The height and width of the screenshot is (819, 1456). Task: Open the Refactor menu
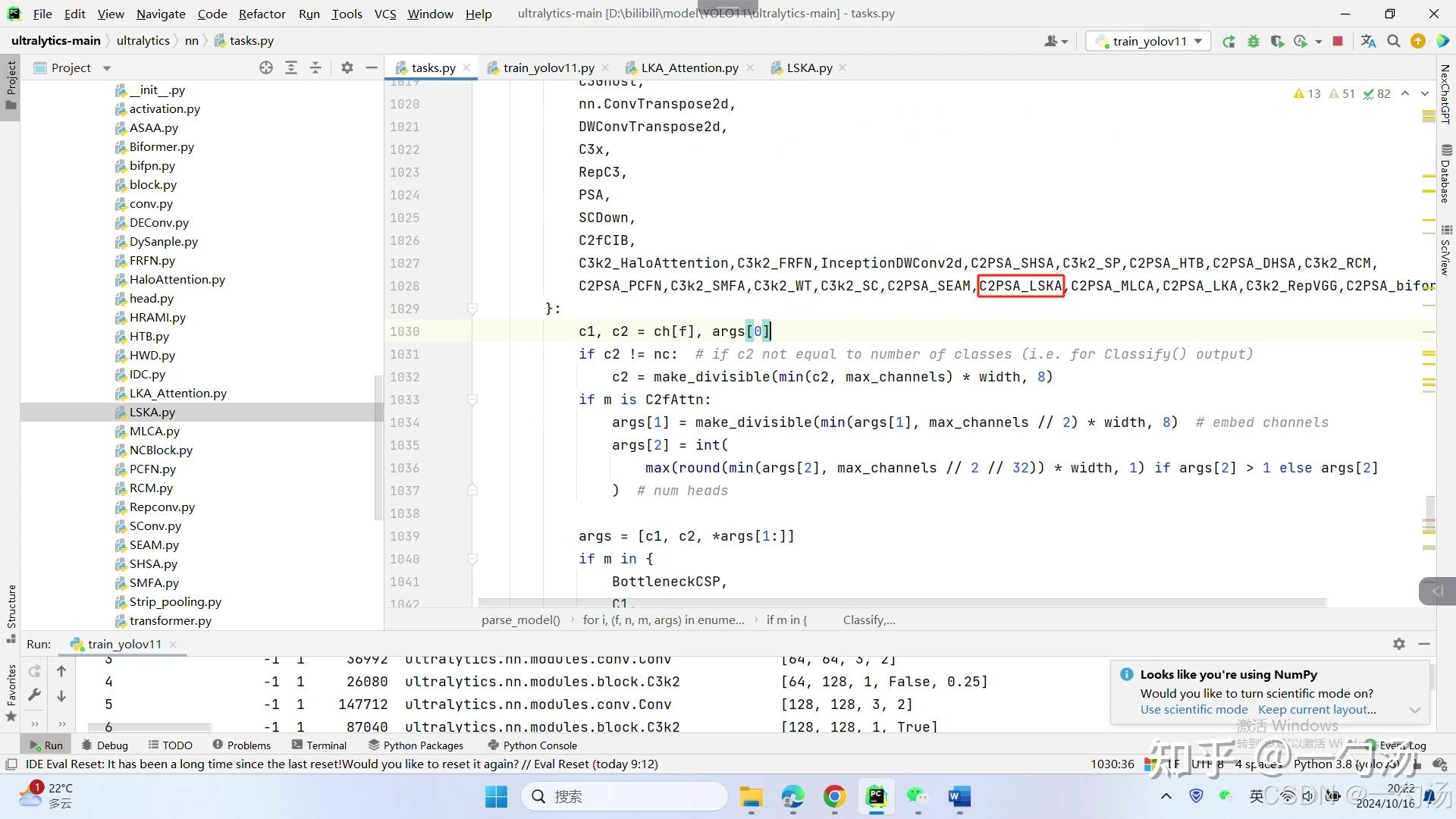point(262,13)
